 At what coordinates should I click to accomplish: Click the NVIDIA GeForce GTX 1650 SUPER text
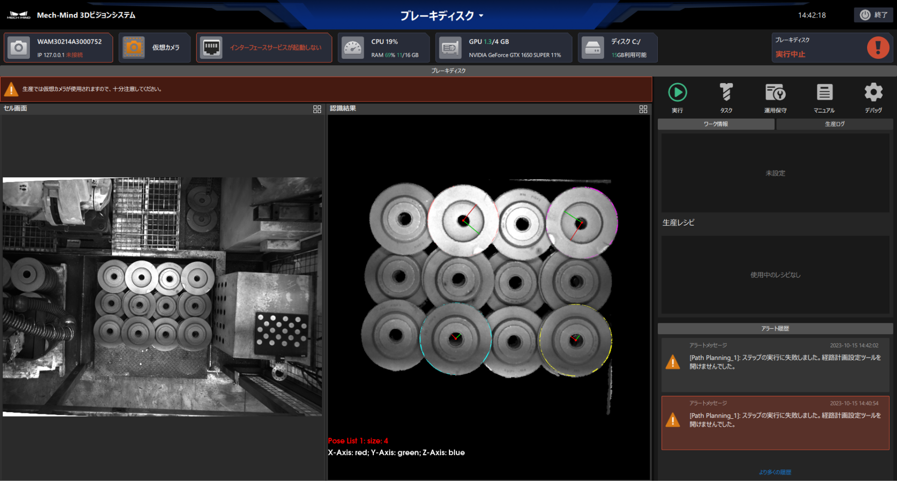click(x=515, y=55)
